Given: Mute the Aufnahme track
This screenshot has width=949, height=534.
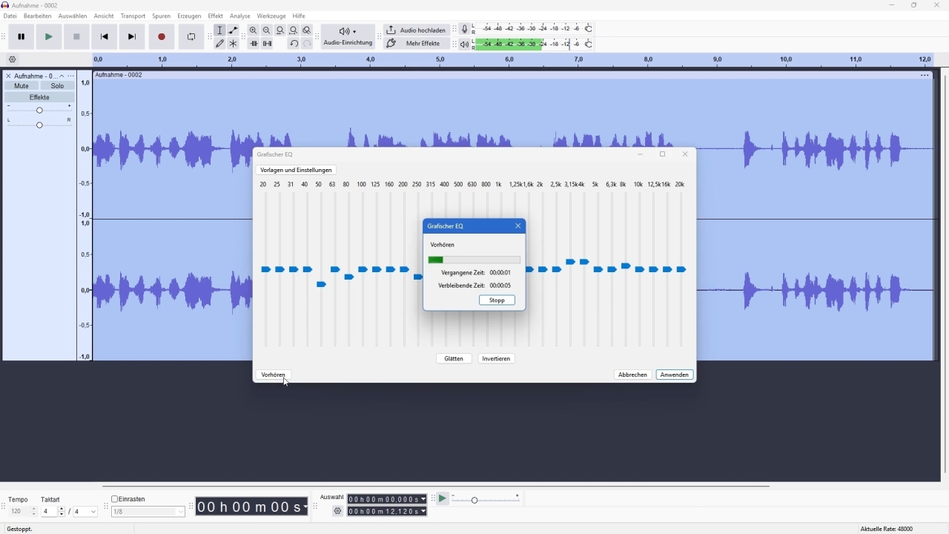Looking at the screenshot, I should [x=22, y=86].
